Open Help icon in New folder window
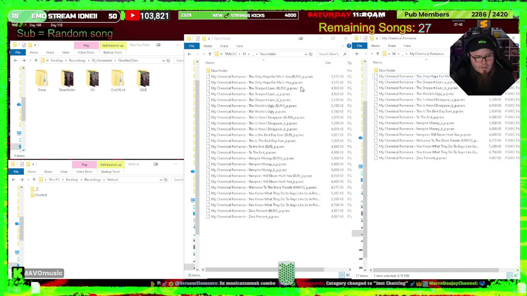This screenshot has height=296, width=527. (x=349, y=46)
